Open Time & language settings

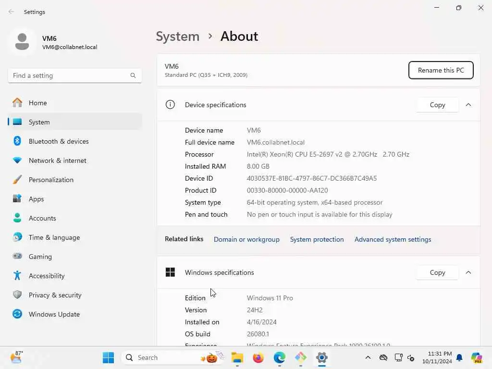[74, 237]
